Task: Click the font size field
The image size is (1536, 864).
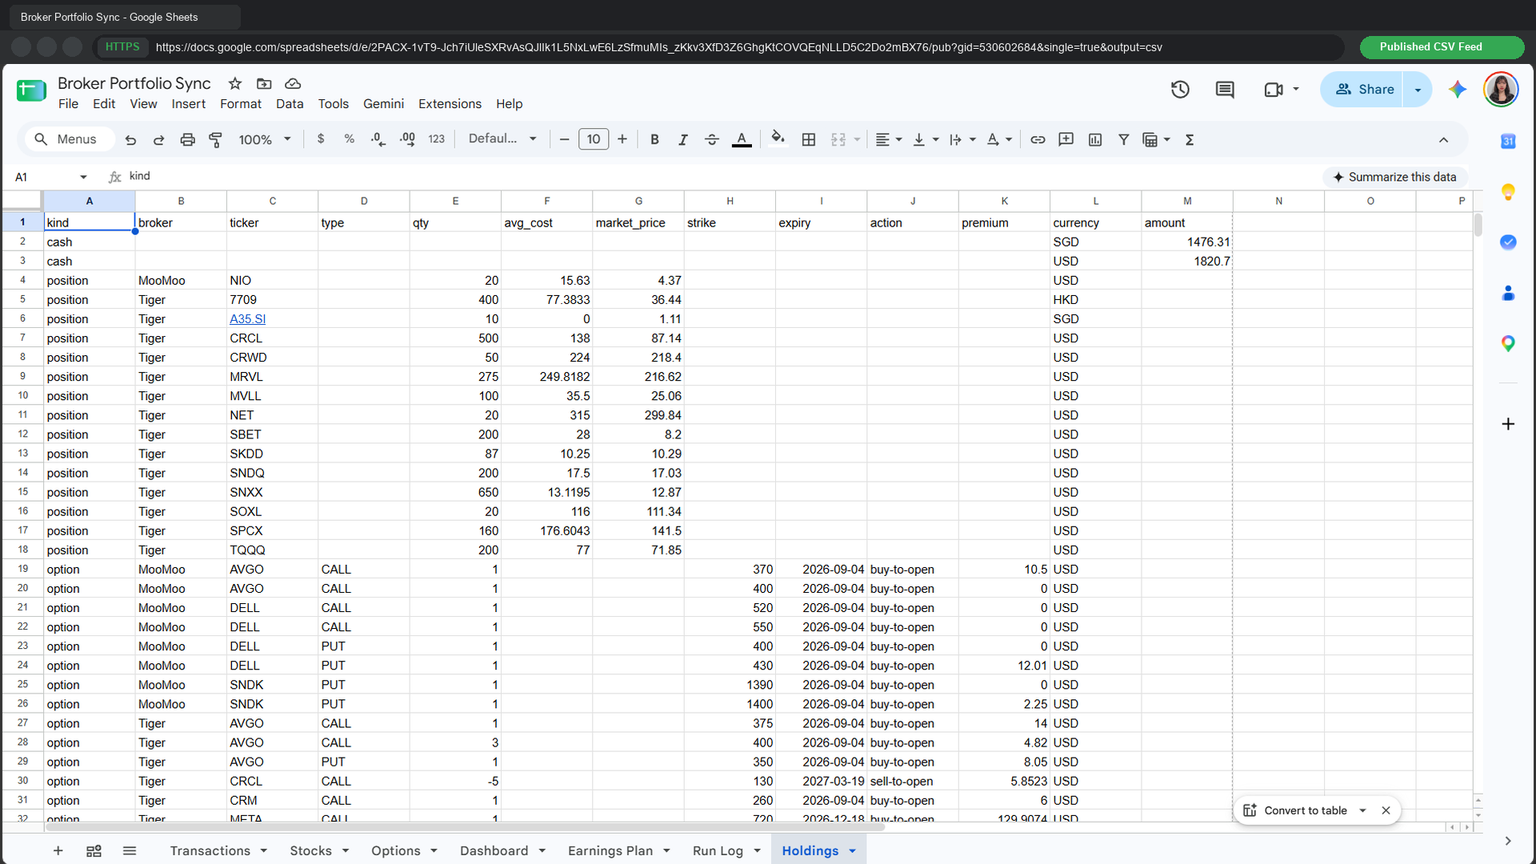Action: [x=594, y=139]
